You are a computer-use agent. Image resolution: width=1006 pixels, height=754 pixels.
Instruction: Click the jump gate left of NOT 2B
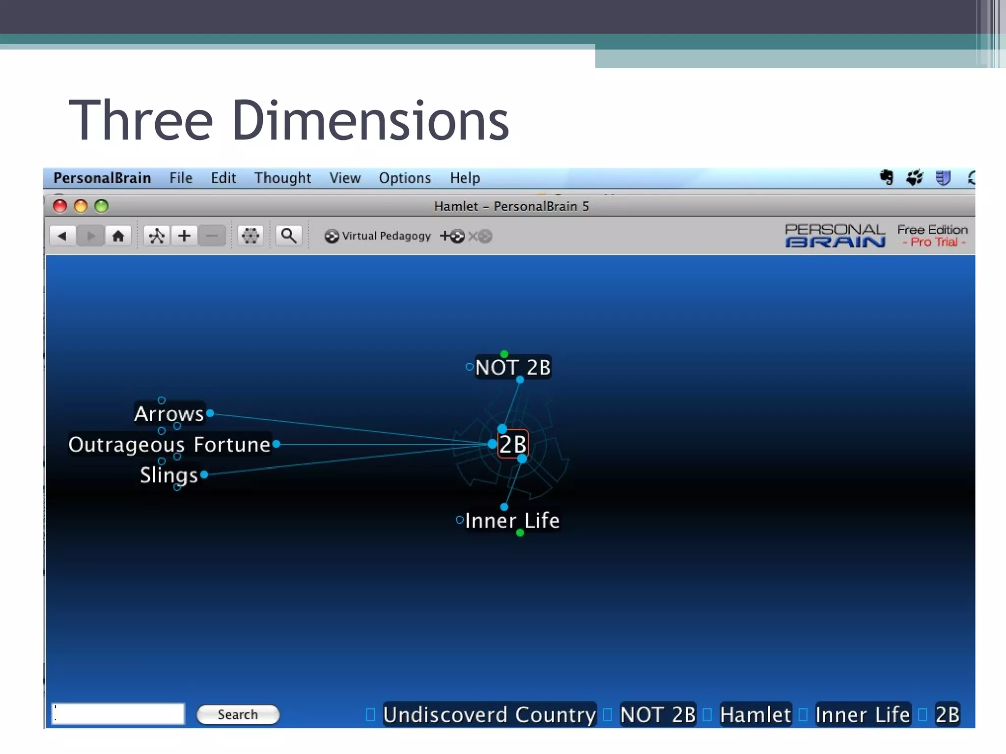pyautogui.click(x=469, y=367)
